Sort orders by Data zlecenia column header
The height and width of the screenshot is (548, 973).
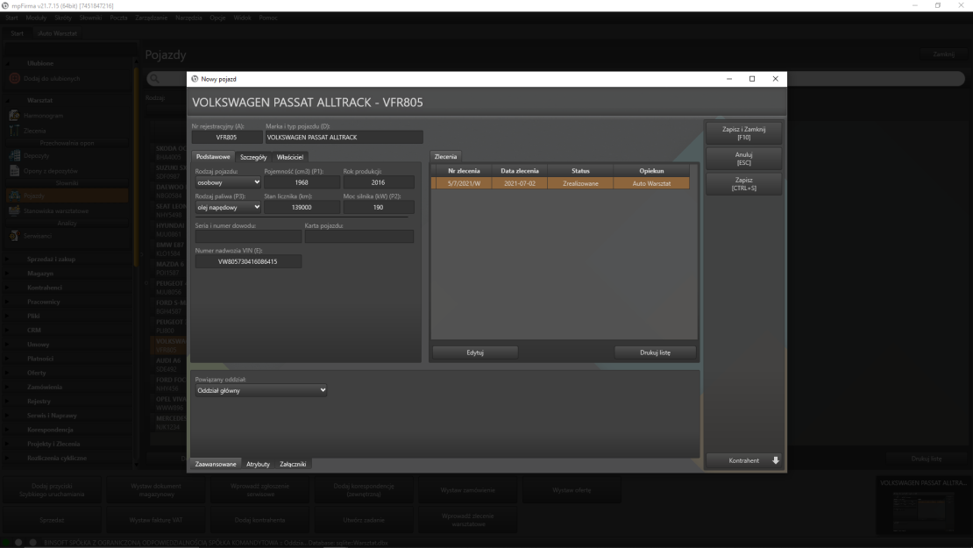520,171
